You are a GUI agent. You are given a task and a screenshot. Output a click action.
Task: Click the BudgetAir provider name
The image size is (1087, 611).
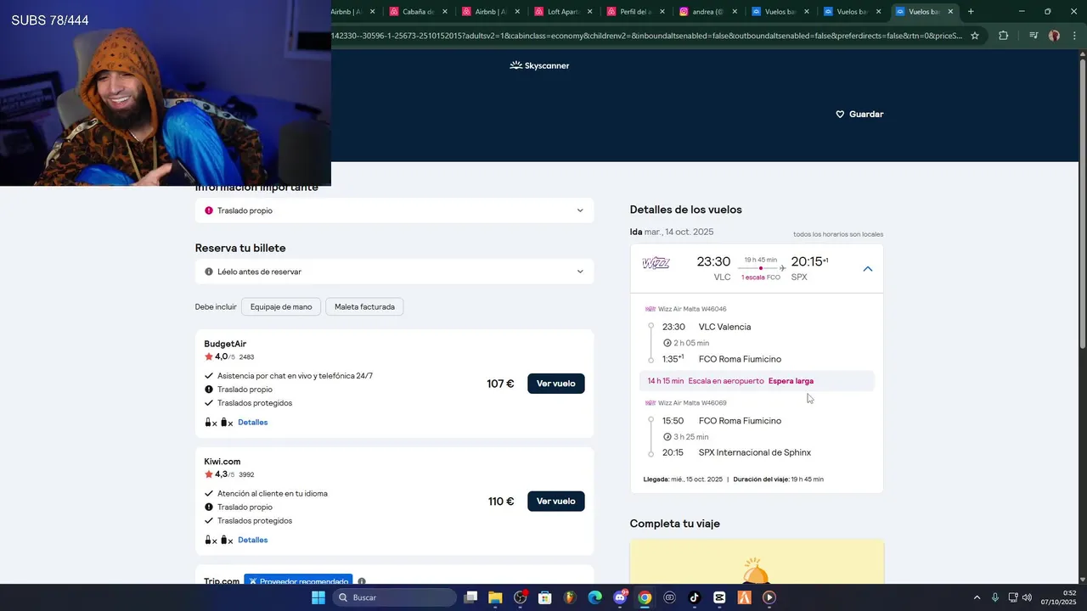(x=225, y=344)
